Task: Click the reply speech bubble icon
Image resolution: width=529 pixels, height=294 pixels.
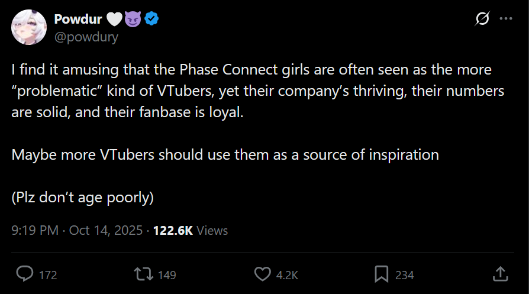Action: pyautogui.click(x=25, y=274)
